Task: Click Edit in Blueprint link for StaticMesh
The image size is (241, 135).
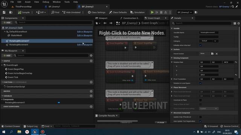Action: coord(85,35)
